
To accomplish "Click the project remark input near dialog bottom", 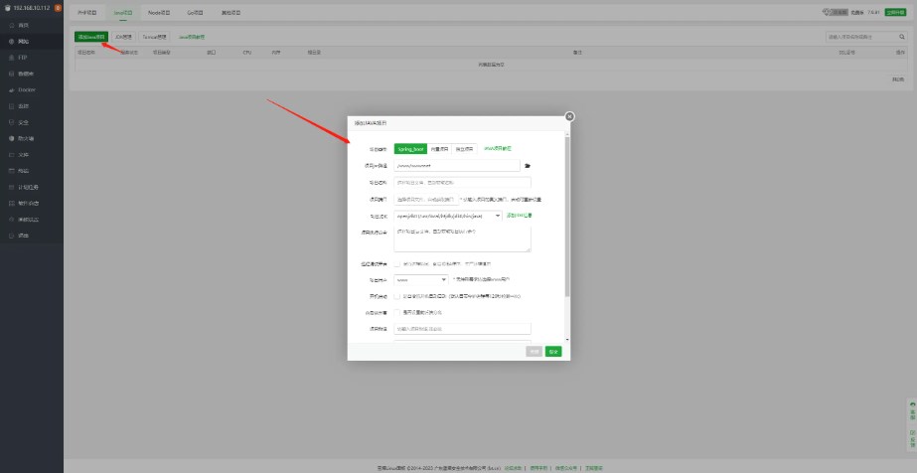I will point(463,329).
